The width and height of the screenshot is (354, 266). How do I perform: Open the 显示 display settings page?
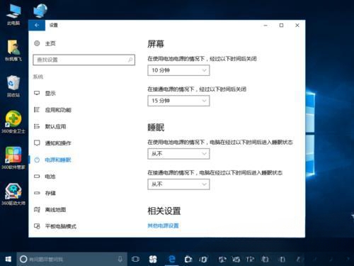pos(45,94)
